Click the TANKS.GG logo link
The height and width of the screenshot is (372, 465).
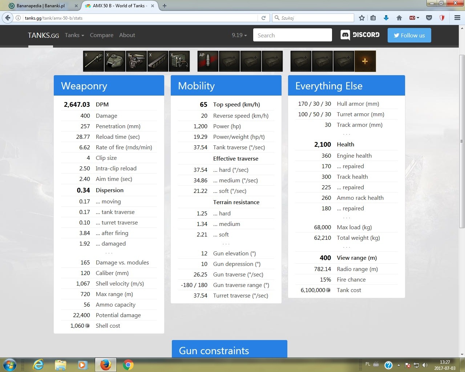pyautogui.click(x=43, y=35)
